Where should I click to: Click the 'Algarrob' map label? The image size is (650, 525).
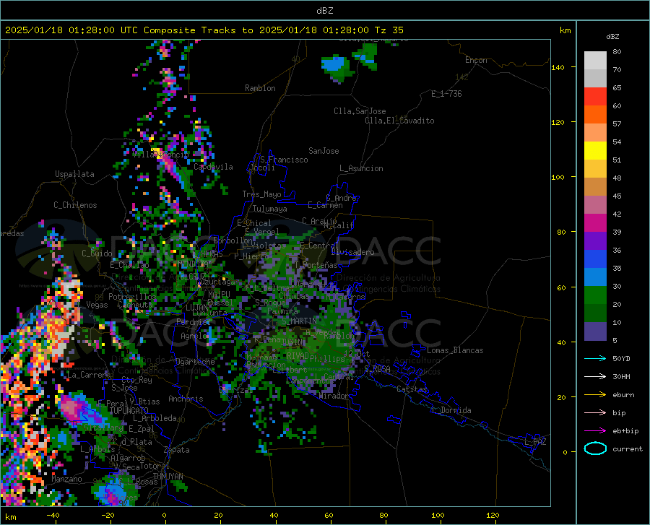coord(128,458)
